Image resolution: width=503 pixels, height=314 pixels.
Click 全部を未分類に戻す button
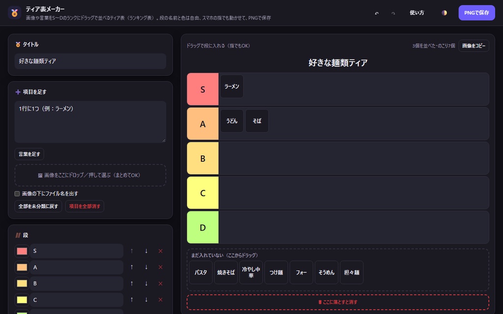pyautogui.click(x=38, y=207)
